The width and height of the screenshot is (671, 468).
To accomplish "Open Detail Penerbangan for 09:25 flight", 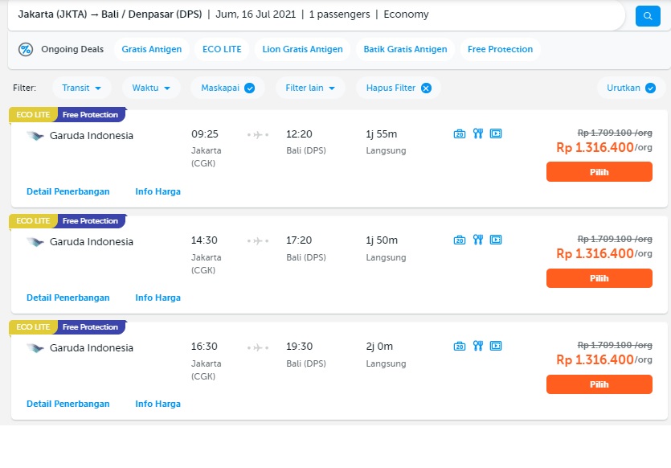I will (x=68, y=191).
